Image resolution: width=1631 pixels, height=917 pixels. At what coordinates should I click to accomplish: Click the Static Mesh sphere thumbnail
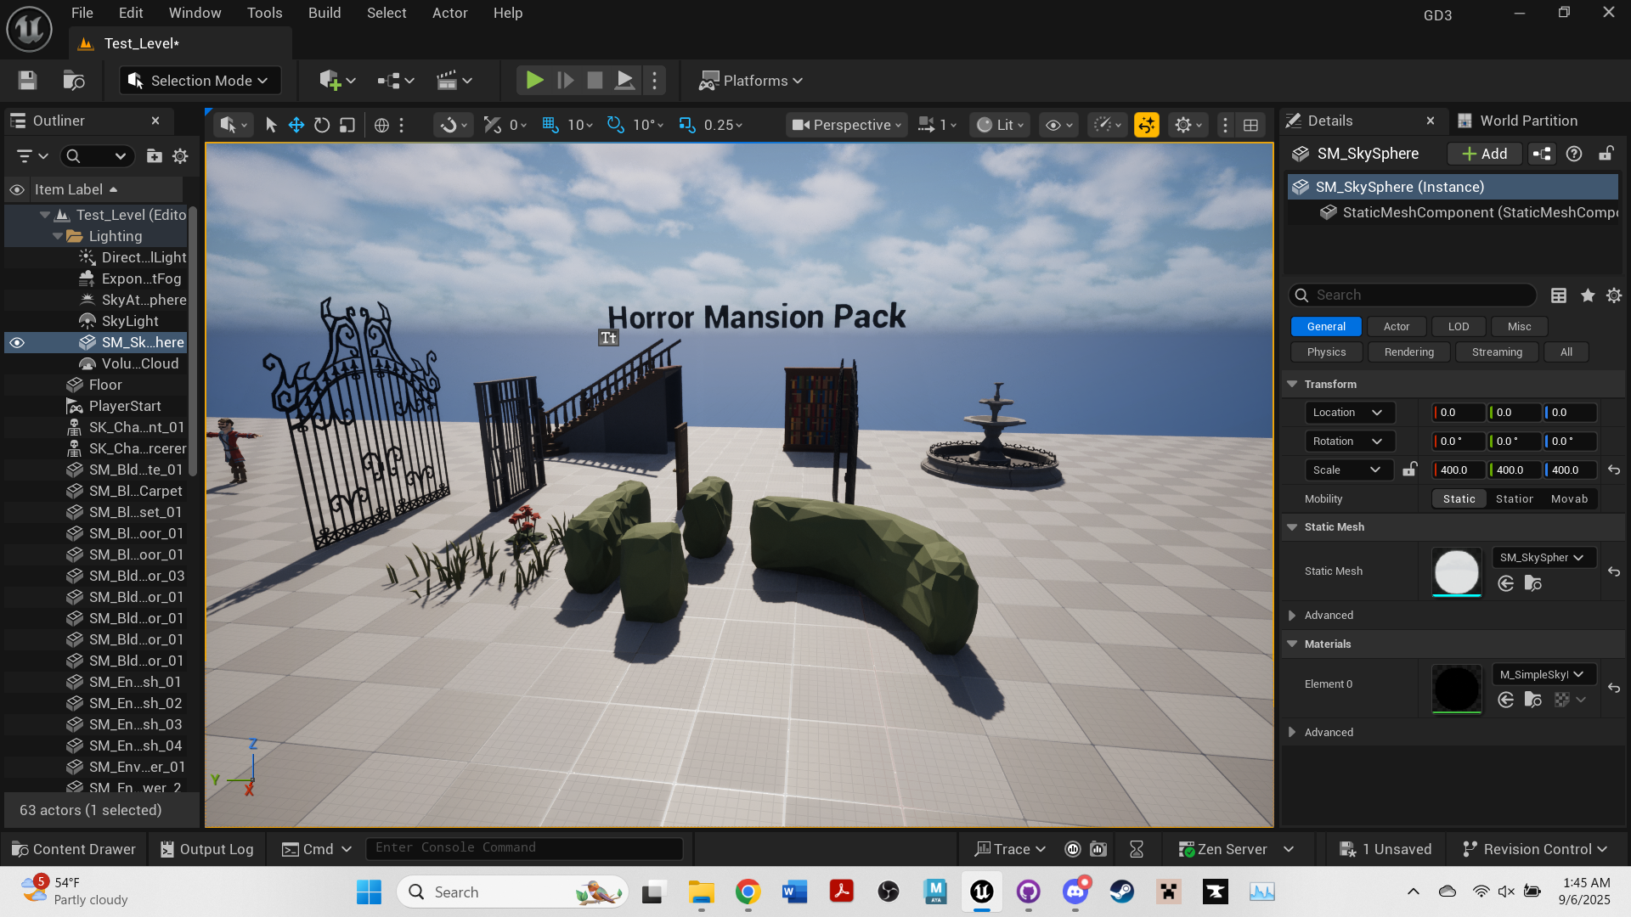(x=1457, y=571)
